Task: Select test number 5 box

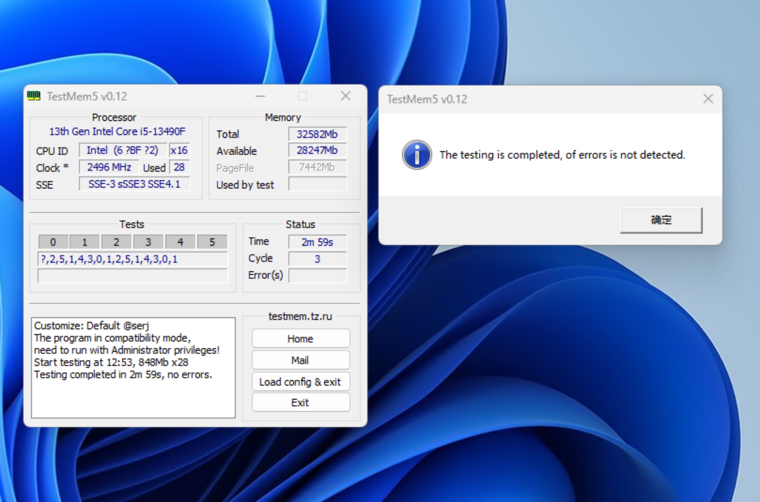Action: tap(212, 242)
